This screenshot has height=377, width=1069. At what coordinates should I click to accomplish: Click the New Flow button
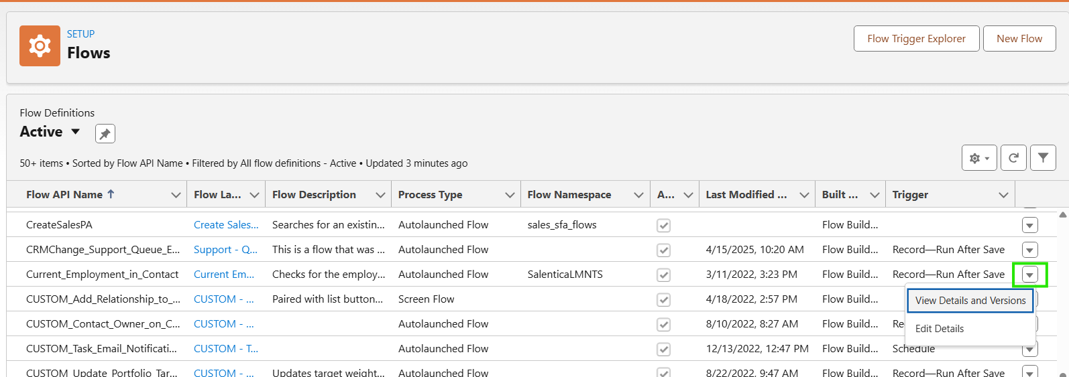coord(1019,39)
